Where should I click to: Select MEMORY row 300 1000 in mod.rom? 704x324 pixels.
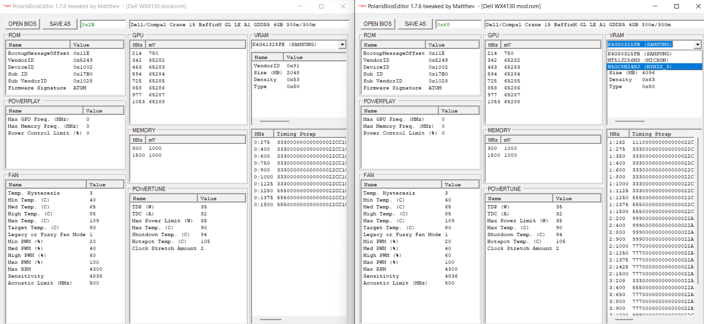tap(543, 148)
